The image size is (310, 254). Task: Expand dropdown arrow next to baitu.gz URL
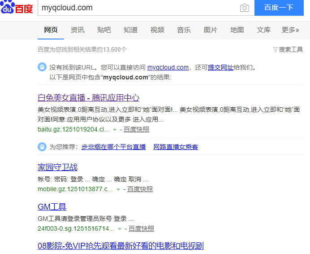(x=115, y=130)
